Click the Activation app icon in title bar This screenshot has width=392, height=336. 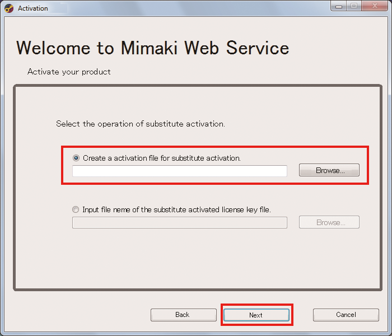pyautogui.click(x=9, y=8)
